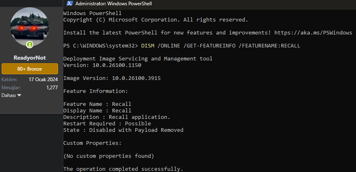This screenshot has width=356, height=172.
Task: Click the Image Version 10.0.26100.3915 line
Action: (112, 78)
